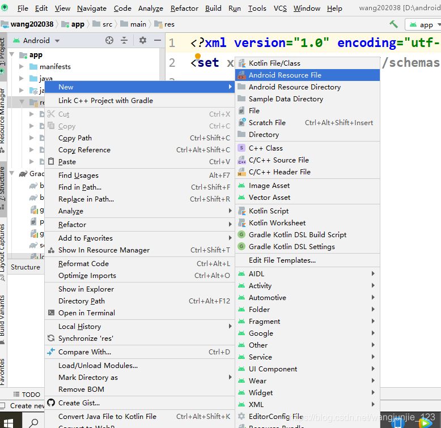Click Find Usages item

140,176
